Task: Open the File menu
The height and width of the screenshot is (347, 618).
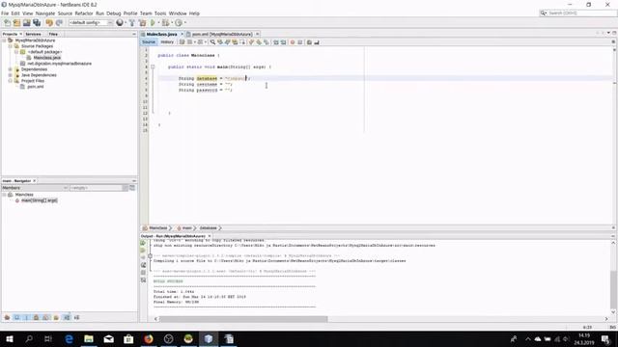Action: (5, 13)
